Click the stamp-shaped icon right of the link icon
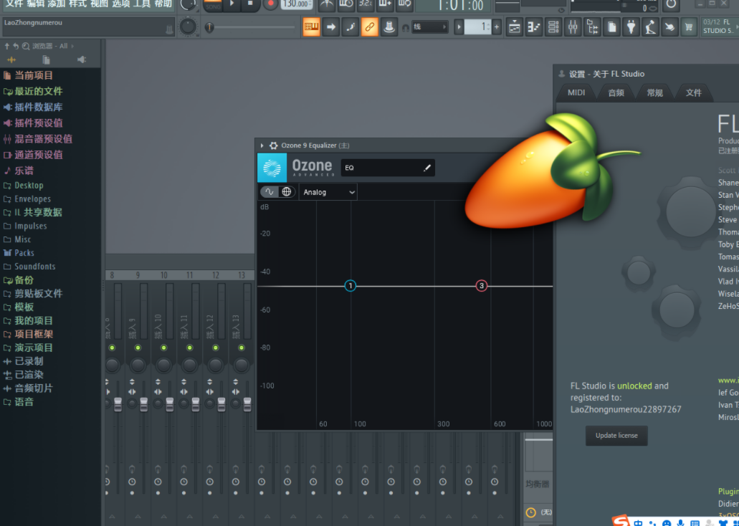 (x=388, y=27)
